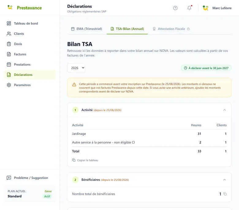Click the Heures column header
This screenshot has width=239, height=210.
click(196, 125)
